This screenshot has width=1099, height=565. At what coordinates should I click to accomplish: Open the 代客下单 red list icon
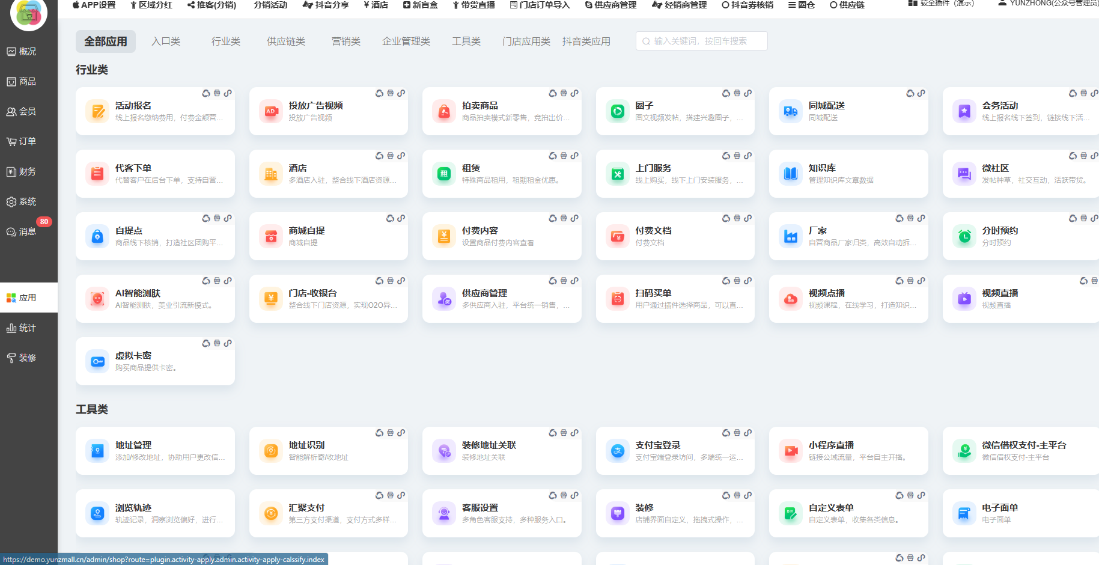point(97,174)
